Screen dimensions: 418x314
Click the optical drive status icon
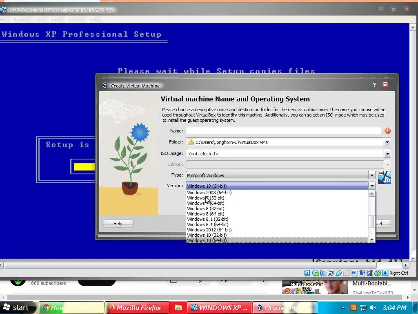tap(316, 273)
